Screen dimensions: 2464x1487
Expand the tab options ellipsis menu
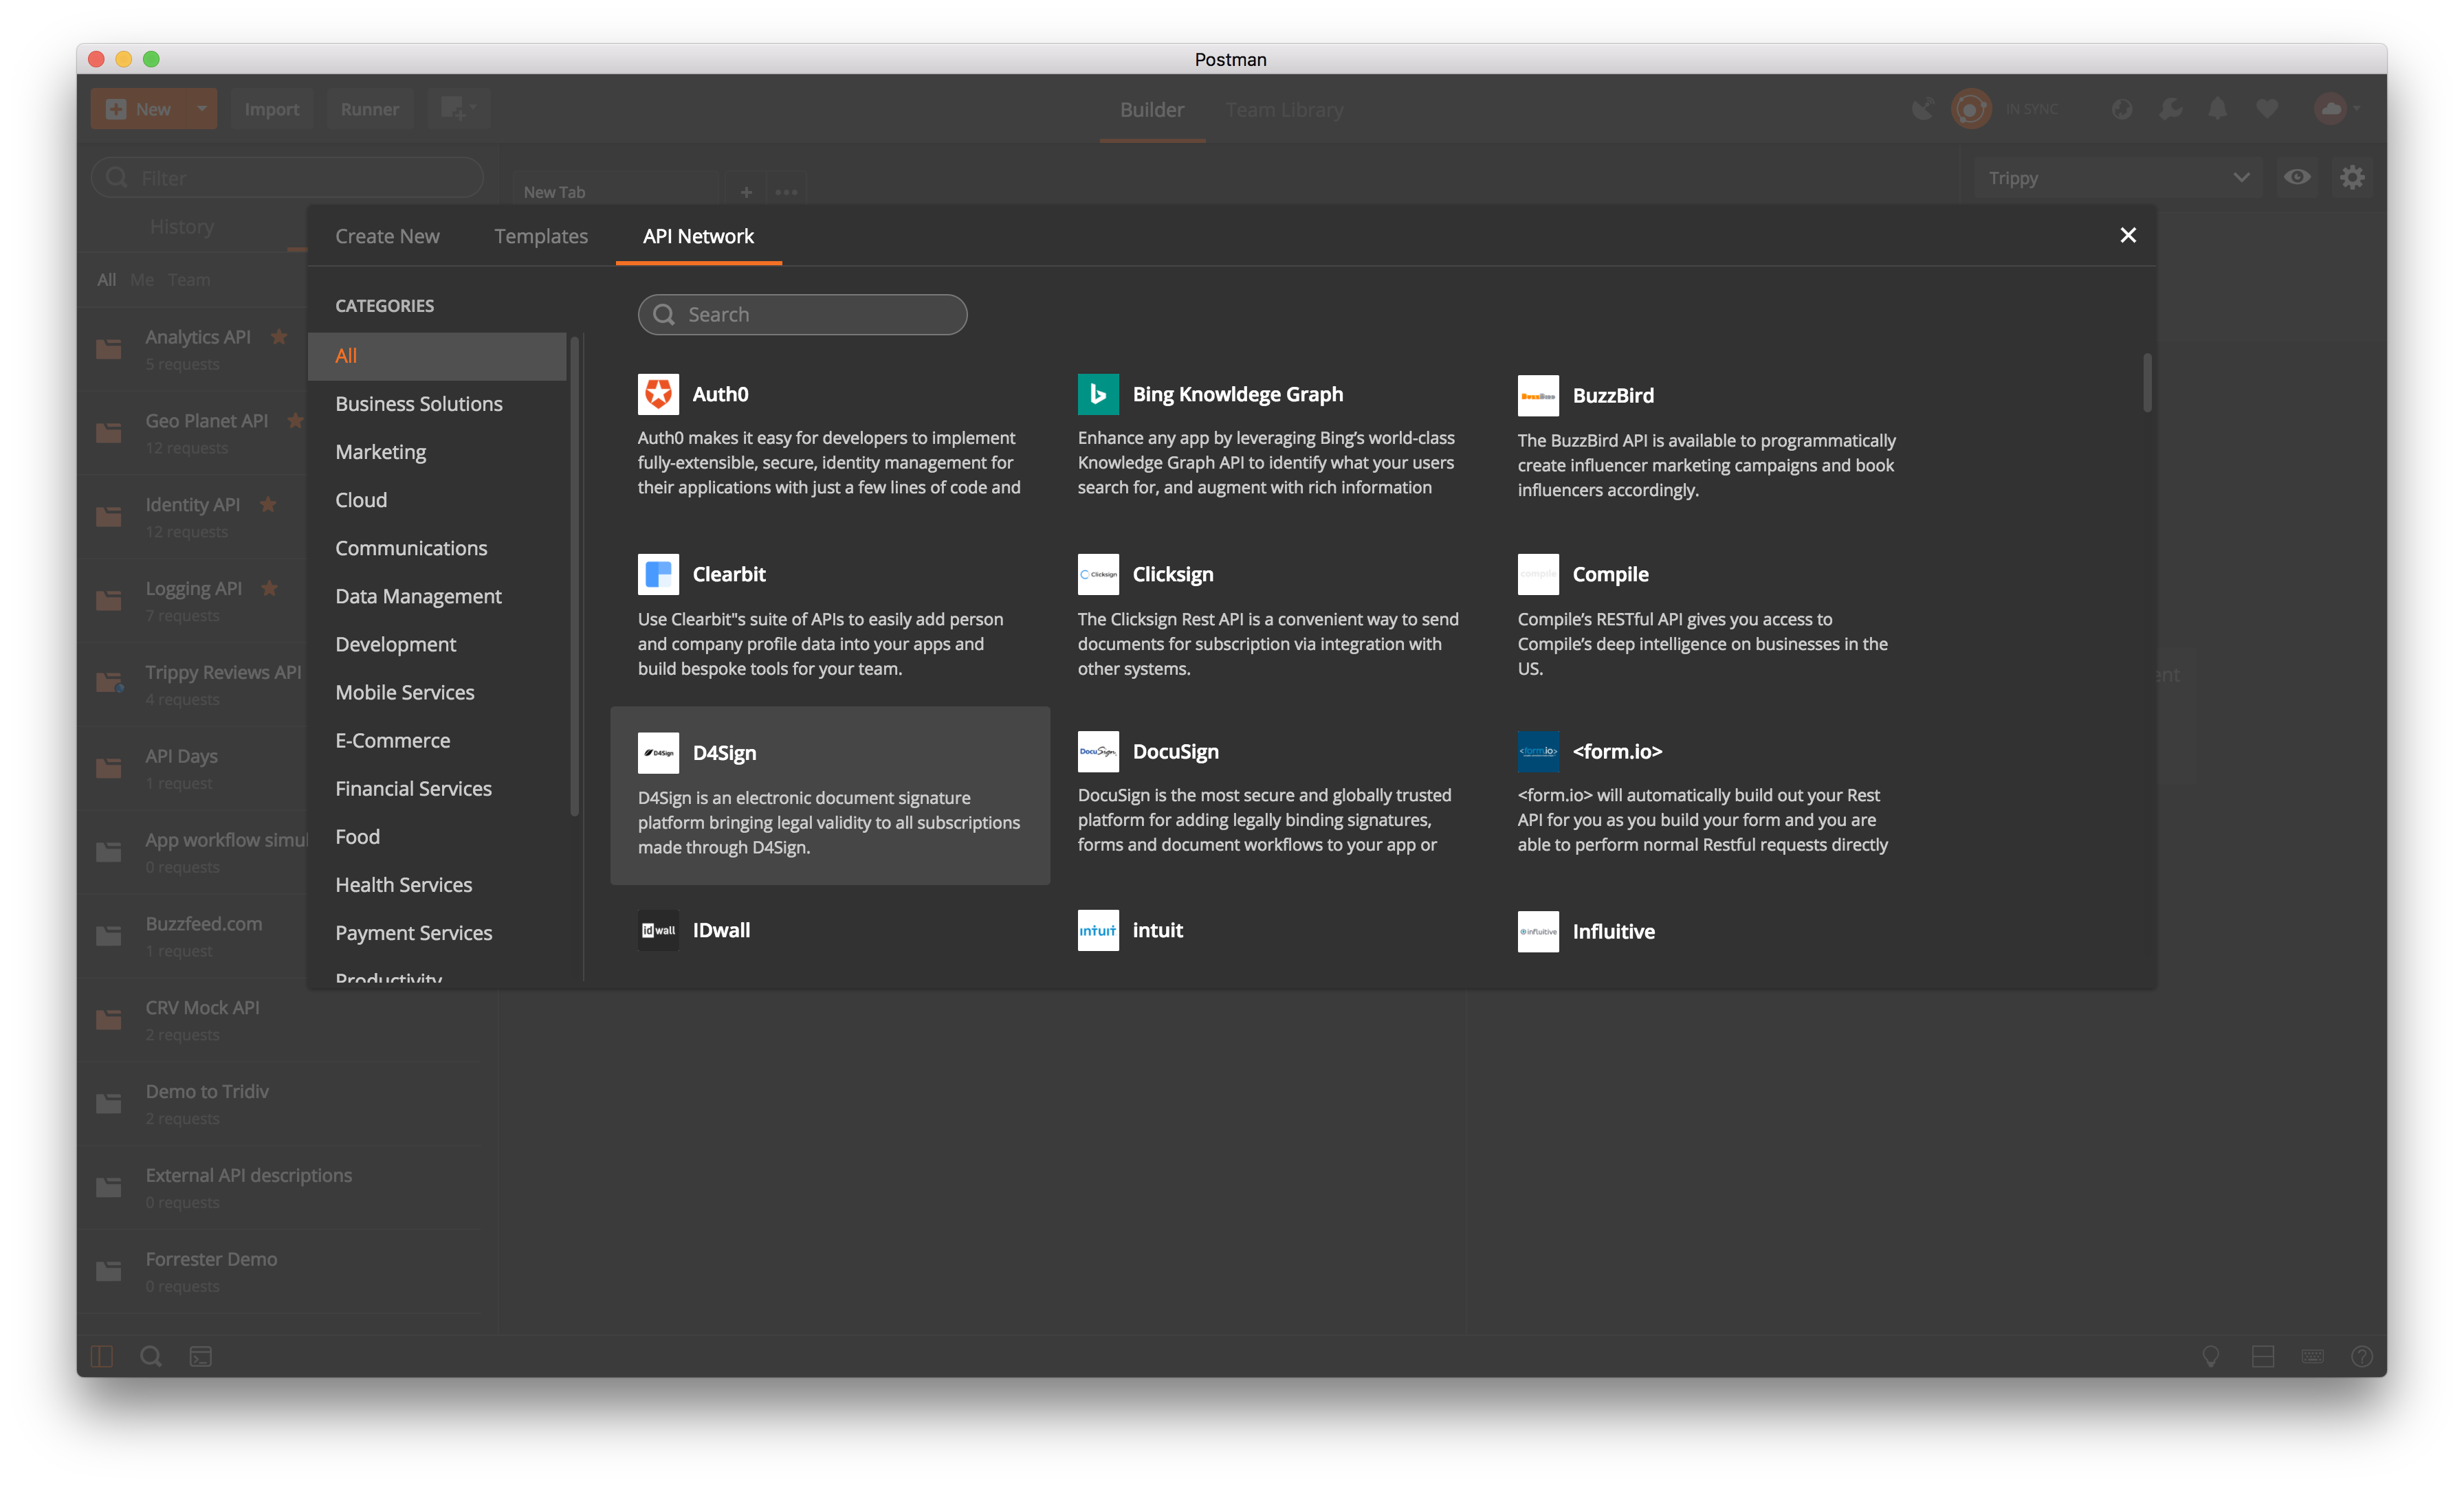[x=786, y=191]
